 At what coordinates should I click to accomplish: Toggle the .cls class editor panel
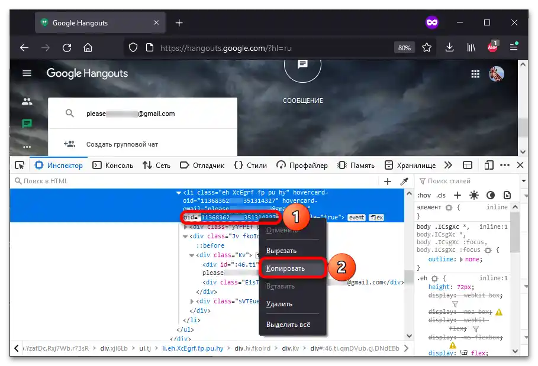click(x=441, y=195)
